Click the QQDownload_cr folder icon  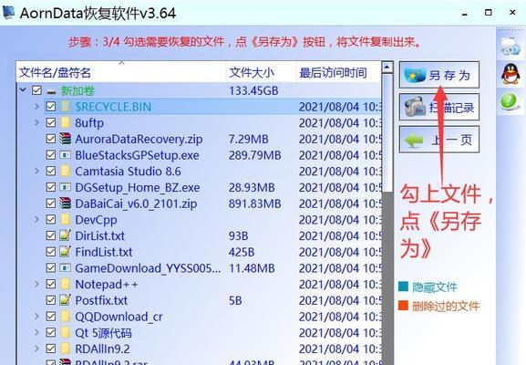(x=66, y=316)
